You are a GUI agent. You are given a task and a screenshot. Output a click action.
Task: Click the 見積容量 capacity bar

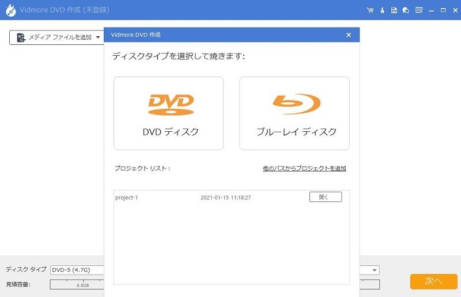(77, 284)
